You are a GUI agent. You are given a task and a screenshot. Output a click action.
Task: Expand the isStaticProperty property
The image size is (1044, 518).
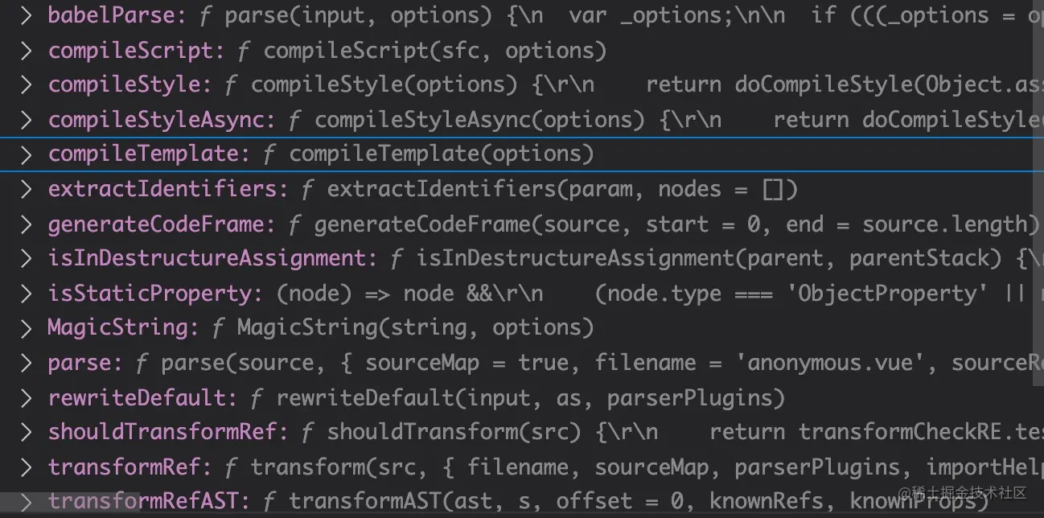(x=27, y=294)
